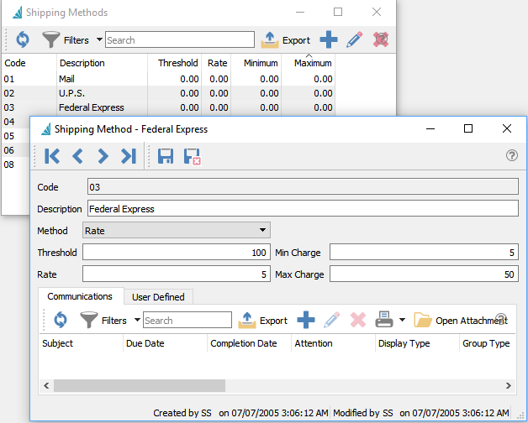
Task: Click Export in the Shipping Methods toolbar
Action: (286, 39)
